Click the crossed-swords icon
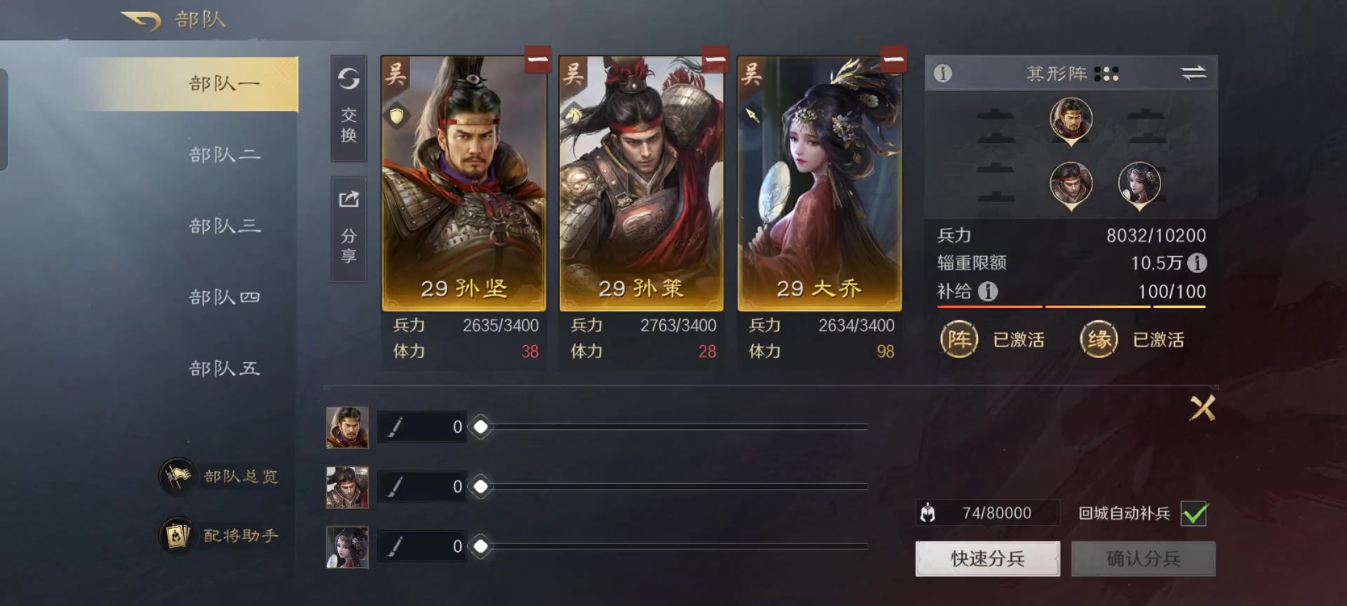Viewport: 1347px width, 606px height. [x=1202, y=408]
